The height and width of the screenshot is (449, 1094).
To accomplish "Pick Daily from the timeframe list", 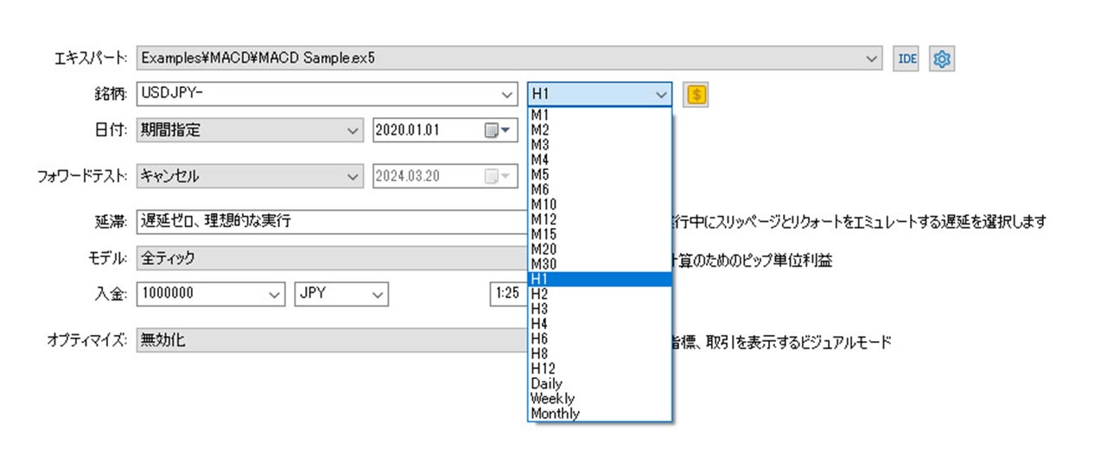I will 547,383.
